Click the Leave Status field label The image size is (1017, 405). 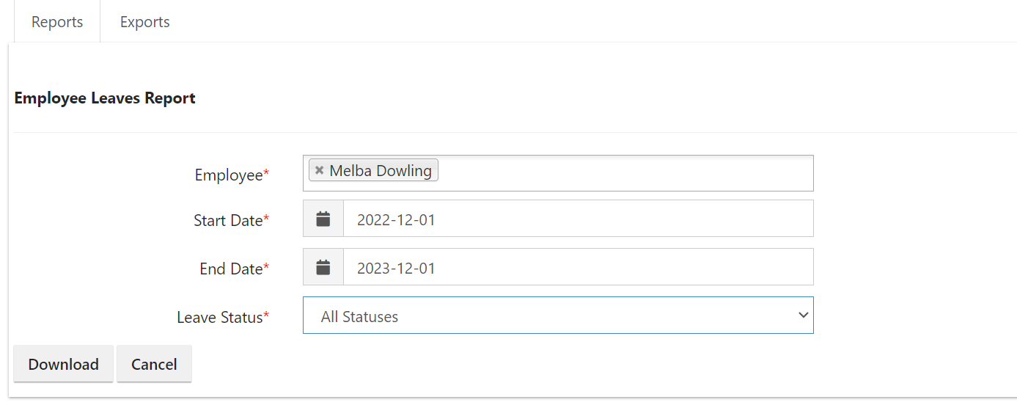pos(219,317)
